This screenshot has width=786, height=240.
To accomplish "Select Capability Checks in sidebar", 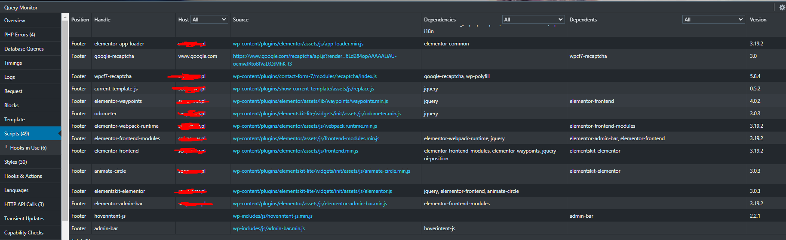I will coord(24,233).
